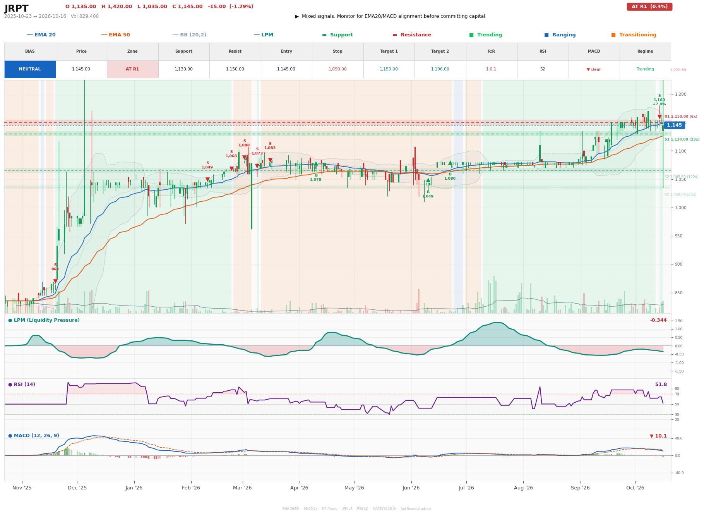This screenshot has width=704, height=515.
Task: Toggle the EMA 50 legend entry
Action: coord(116,35)
